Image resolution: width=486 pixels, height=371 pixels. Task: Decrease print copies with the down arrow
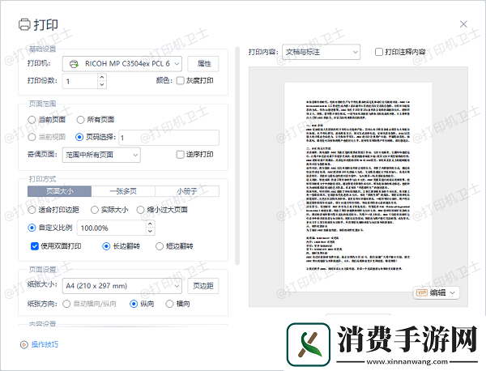102,84
